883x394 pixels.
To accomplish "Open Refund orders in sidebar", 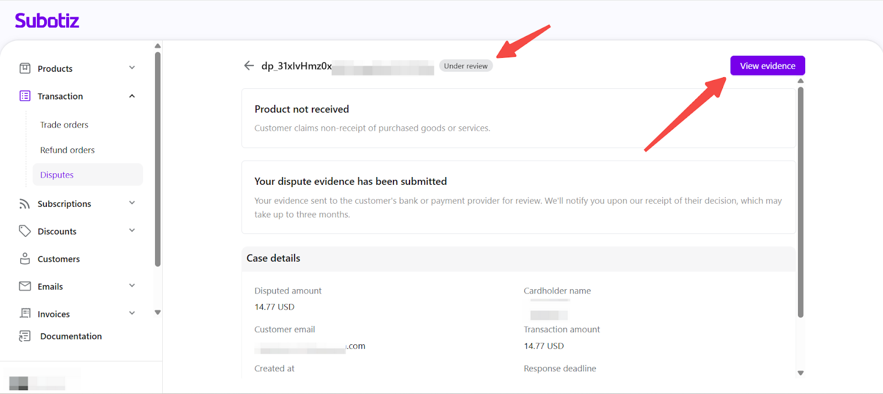I will [67, 150].
